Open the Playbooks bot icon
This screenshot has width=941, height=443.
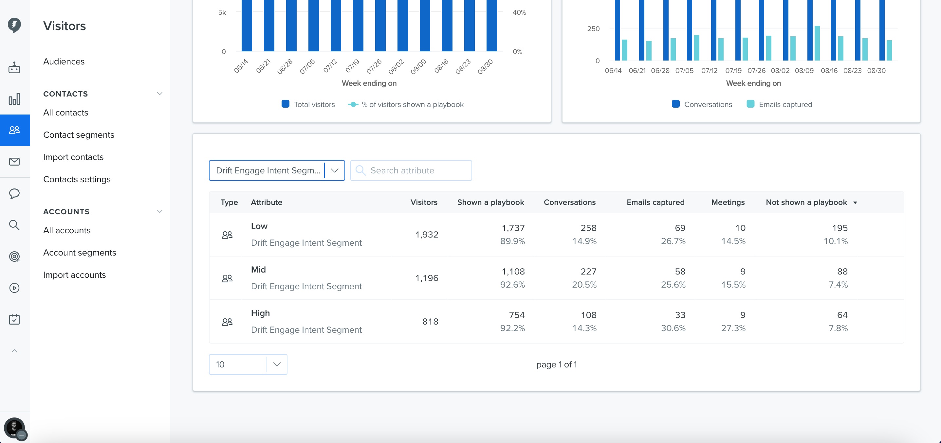(x=14, y=67)
